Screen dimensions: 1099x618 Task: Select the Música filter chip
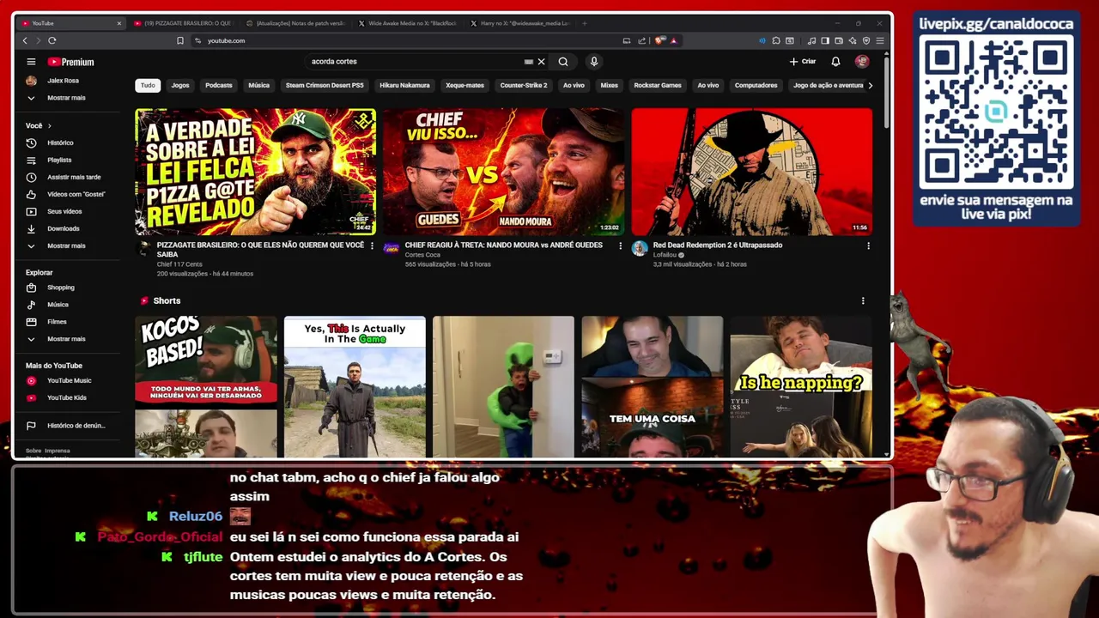click(258, 85)
